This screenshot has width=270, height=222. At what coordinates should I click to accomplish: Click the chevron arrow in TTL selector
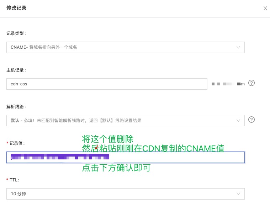click(x=238, y=194)
